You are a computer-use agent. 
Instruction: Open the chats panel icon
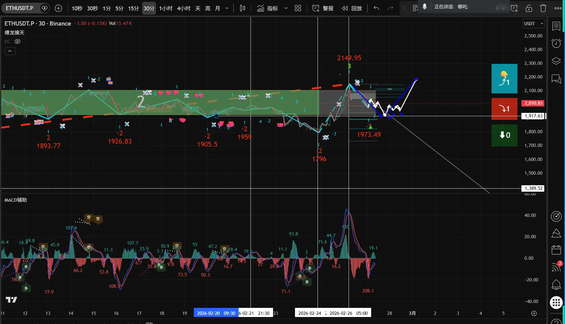[x=556, y=79]
